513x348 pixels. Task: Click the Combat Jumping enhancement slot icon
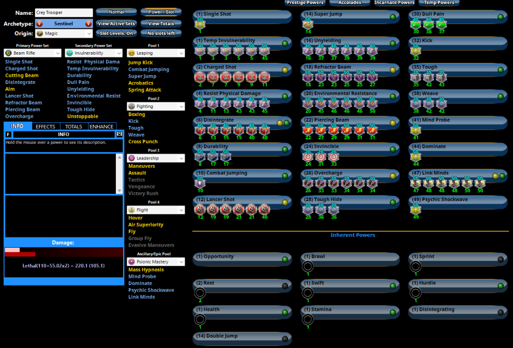(200, 183)
